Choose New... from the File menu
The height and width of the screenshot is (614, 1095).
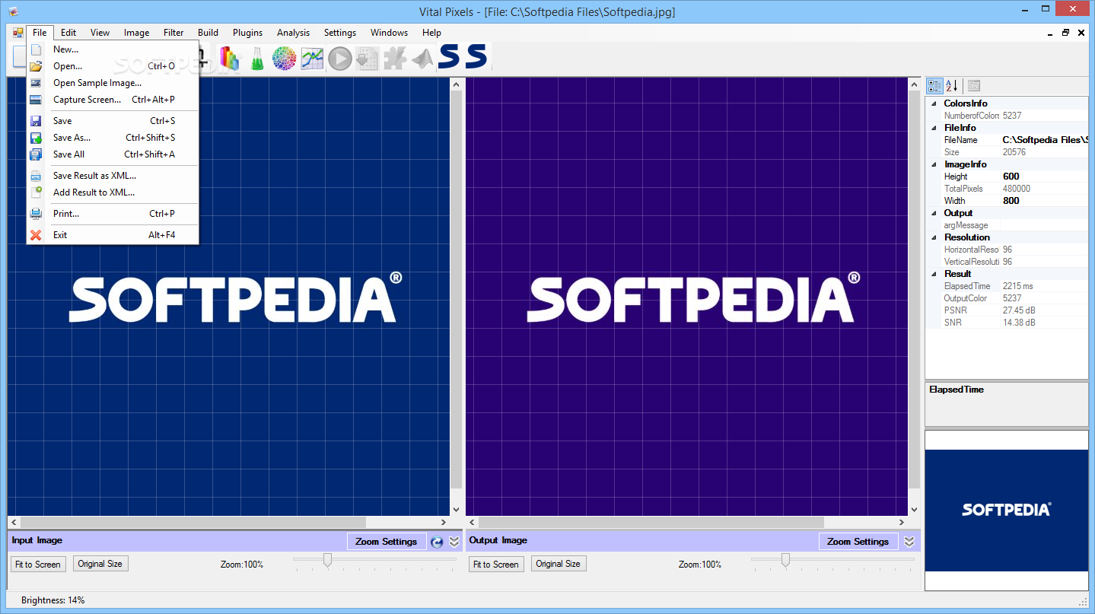point(113,49)
